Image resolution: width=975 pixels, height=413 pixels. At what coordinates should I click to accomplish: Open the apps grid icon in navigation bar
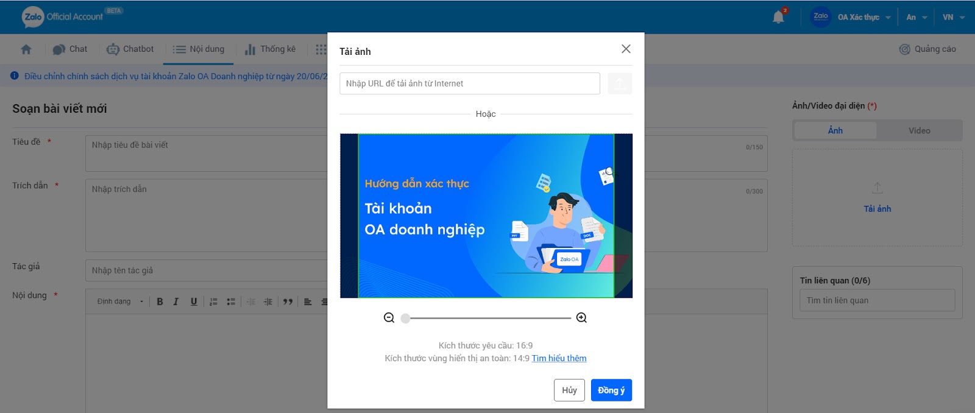[321, 49]
